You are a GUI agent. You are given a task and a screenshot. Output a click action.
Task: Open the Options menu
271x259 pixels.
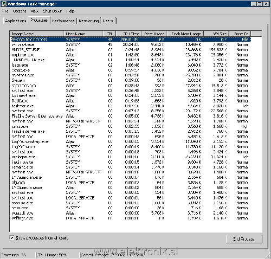(20, 11)
